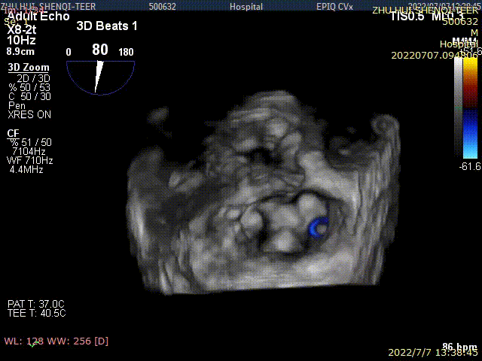Click the WL: 128 WW: 256 window-level text
Image resolution: width=482 pixels, height=361 pixels.
coord(56,341)
